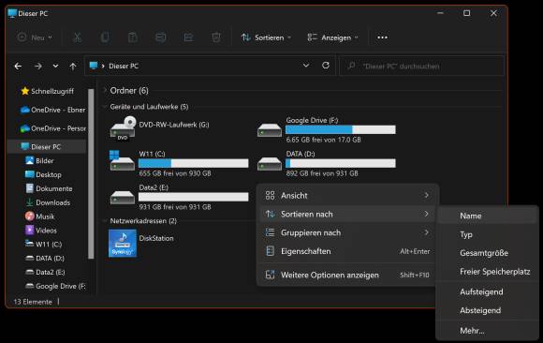The image size is (543, 343).
Task: Choose Weitere Optionen anzeigen
Action: tap(347, 275)
